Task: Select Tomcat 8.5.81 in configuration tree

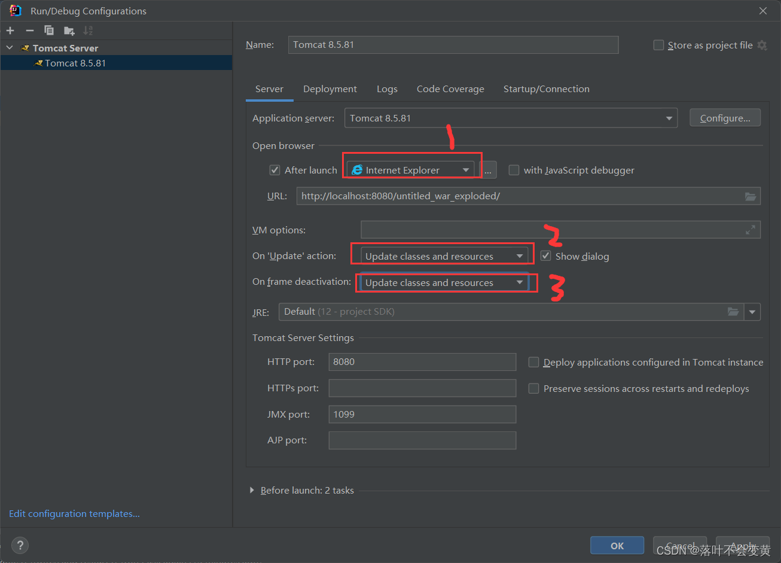Action: tap(116, 63)
